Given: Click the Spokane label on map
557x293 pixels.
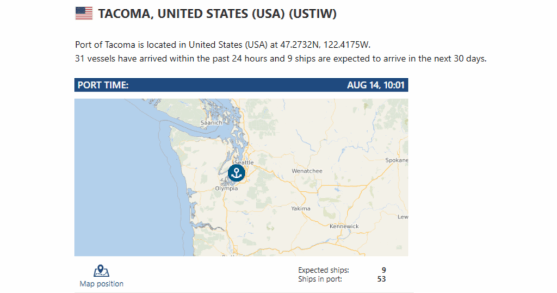Looking at the screenshot, I should tap(397, 160).
